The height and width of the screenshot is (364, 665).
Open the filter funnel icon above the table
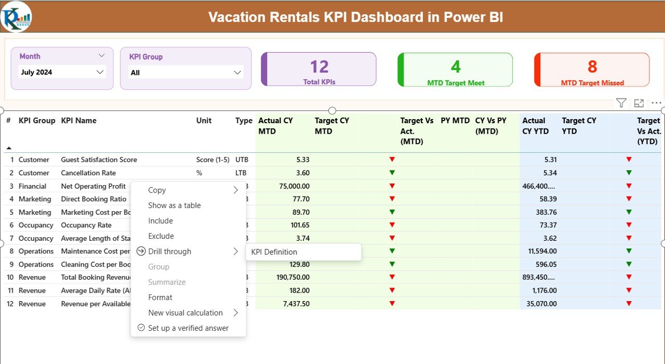click(621, 103)
